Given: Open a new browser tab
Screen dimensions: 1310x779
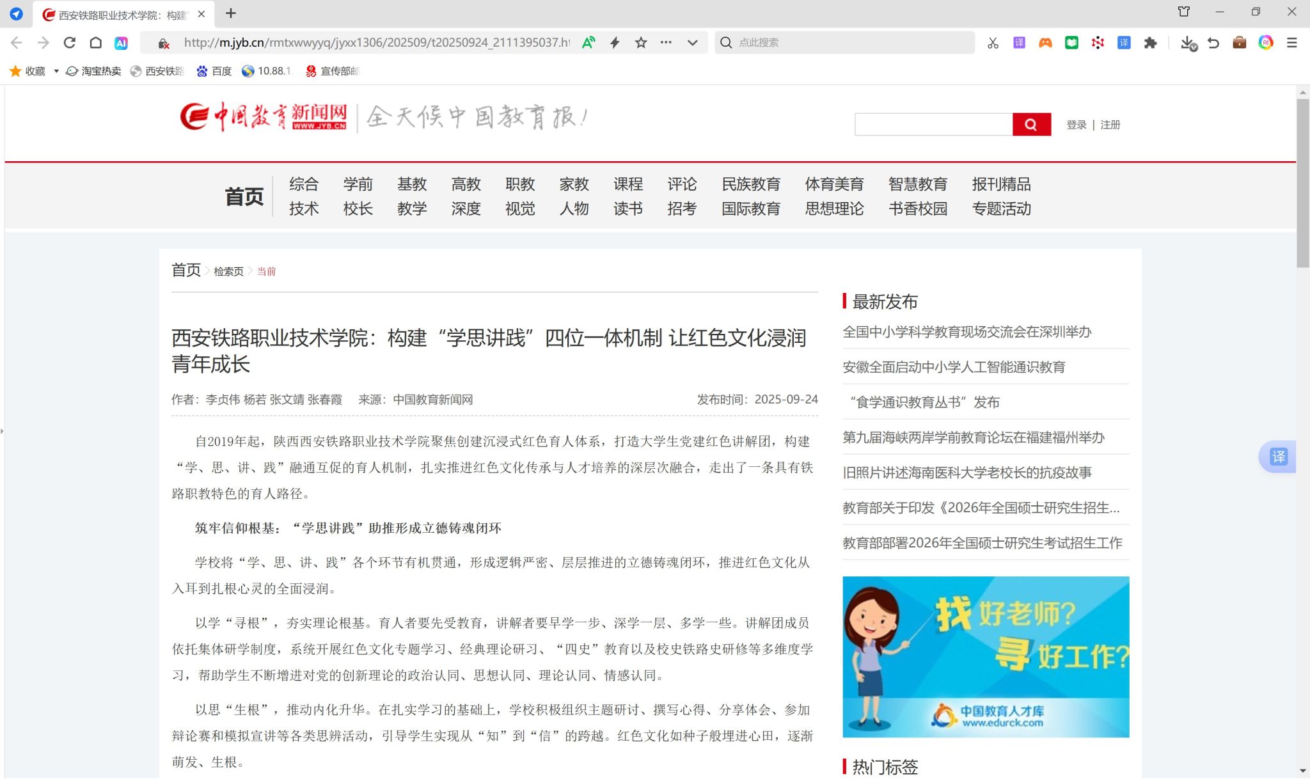Looking at the screenshot, I should point(231,13).
